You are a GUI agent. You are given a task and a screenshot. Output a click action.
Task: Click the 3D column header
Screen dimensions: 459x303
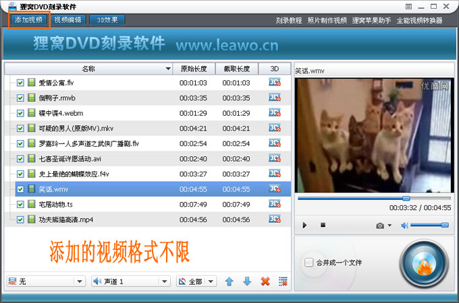tap(275, 69)
